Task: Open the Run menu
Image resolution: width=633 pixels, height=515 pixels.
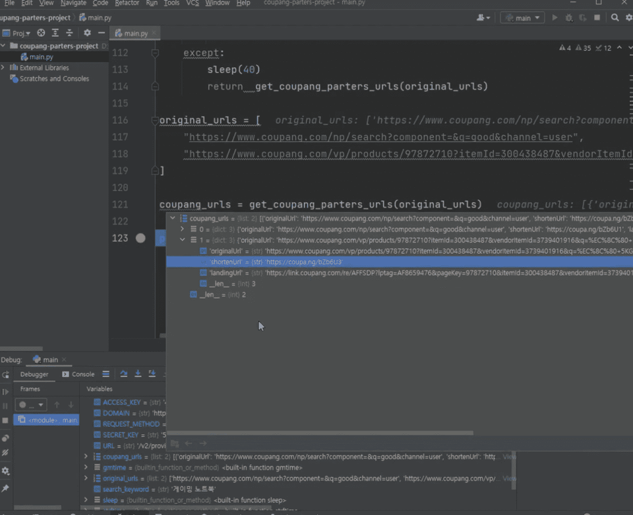Action: pyautogui.click(x=152, y=3)
